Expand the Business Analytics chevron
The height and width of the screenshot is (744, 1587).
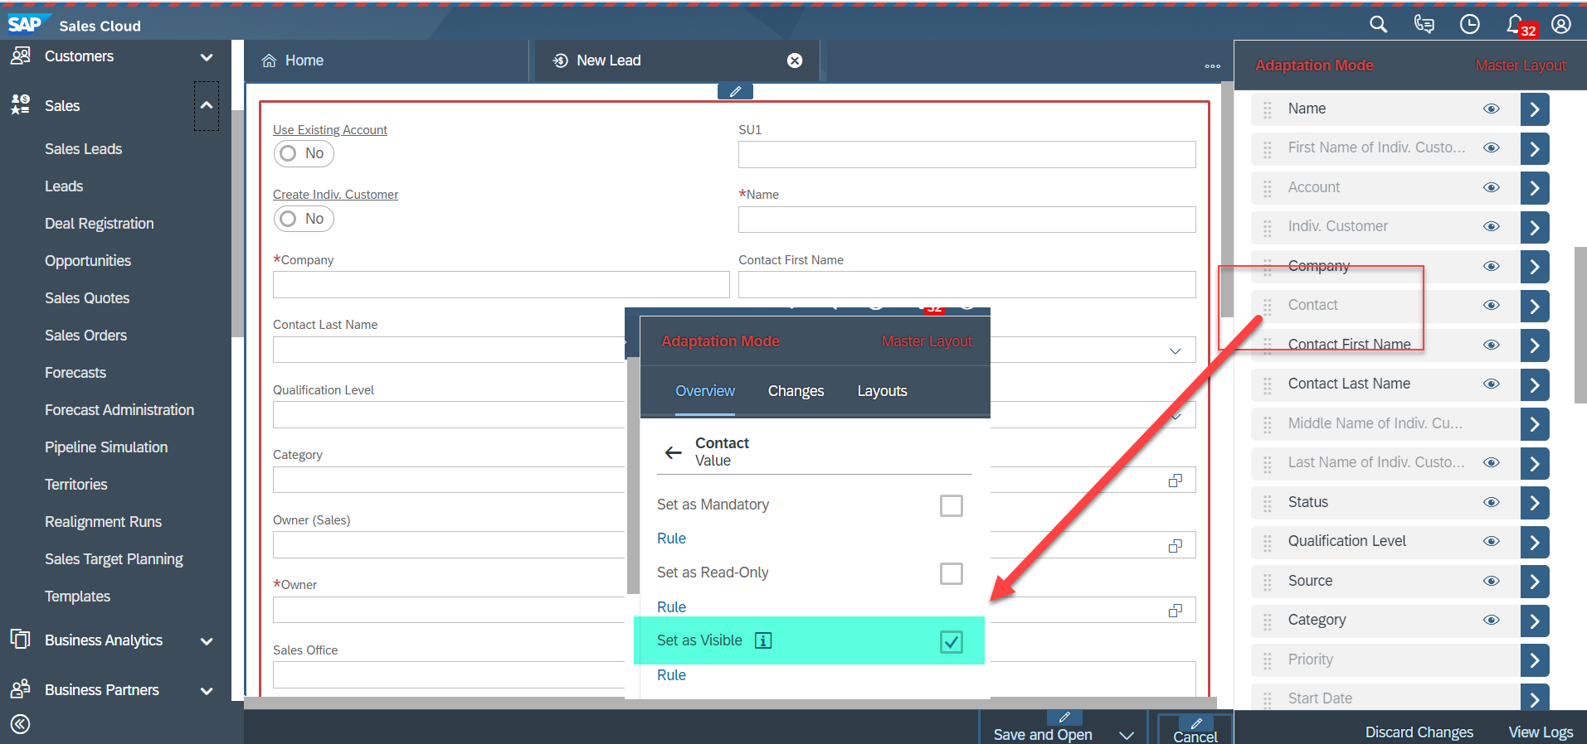click(207, 641)
